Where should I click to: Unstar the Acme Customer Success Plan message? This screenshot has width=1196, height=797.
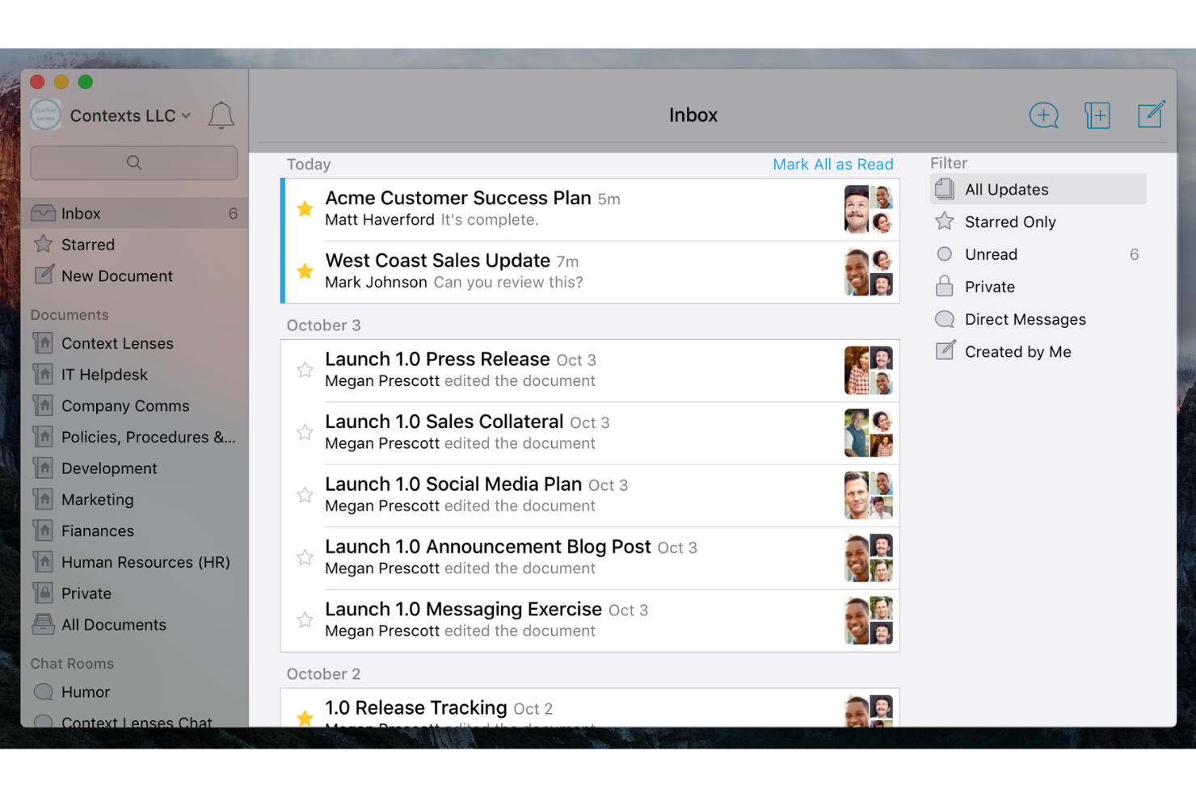pos(305,208)
